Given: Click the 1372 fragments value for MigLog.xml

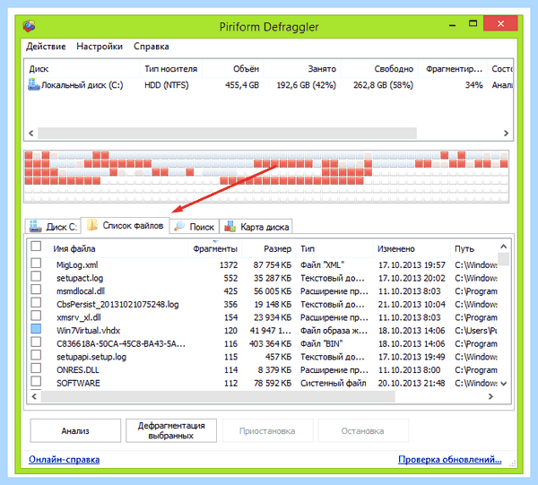Looking at the screenshot, I should [x=229, y=265].
